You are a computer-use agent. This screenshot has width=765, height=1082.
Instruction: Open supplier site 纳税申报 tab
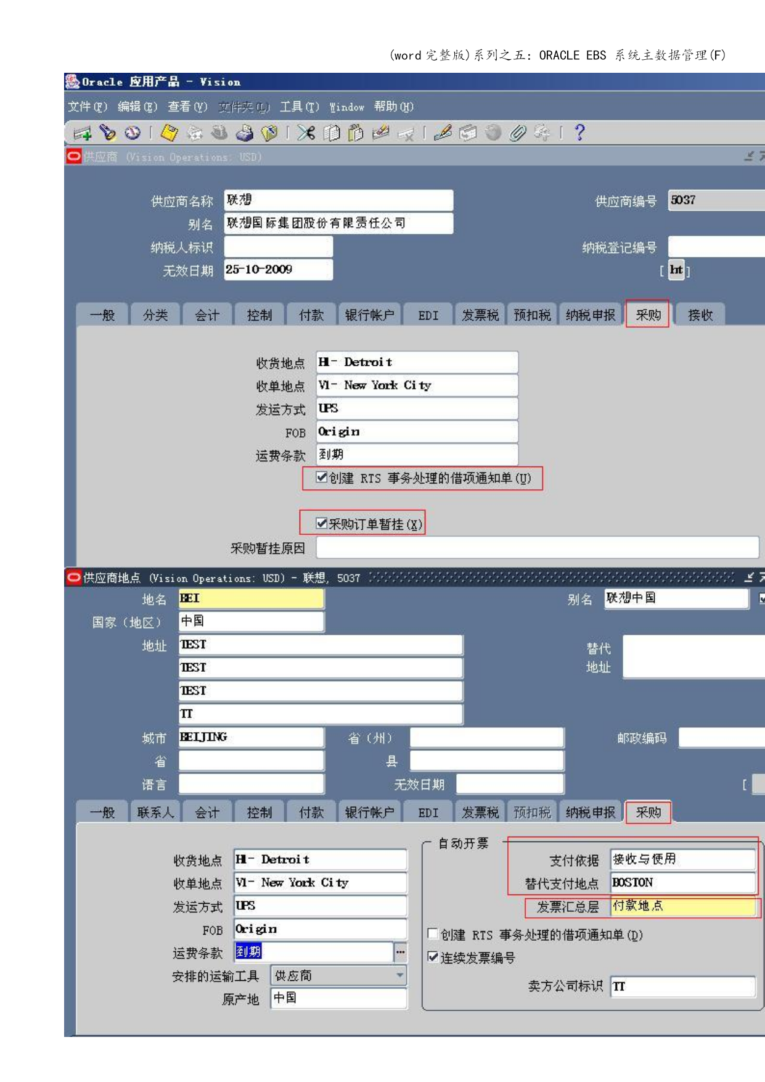point(591,812)
